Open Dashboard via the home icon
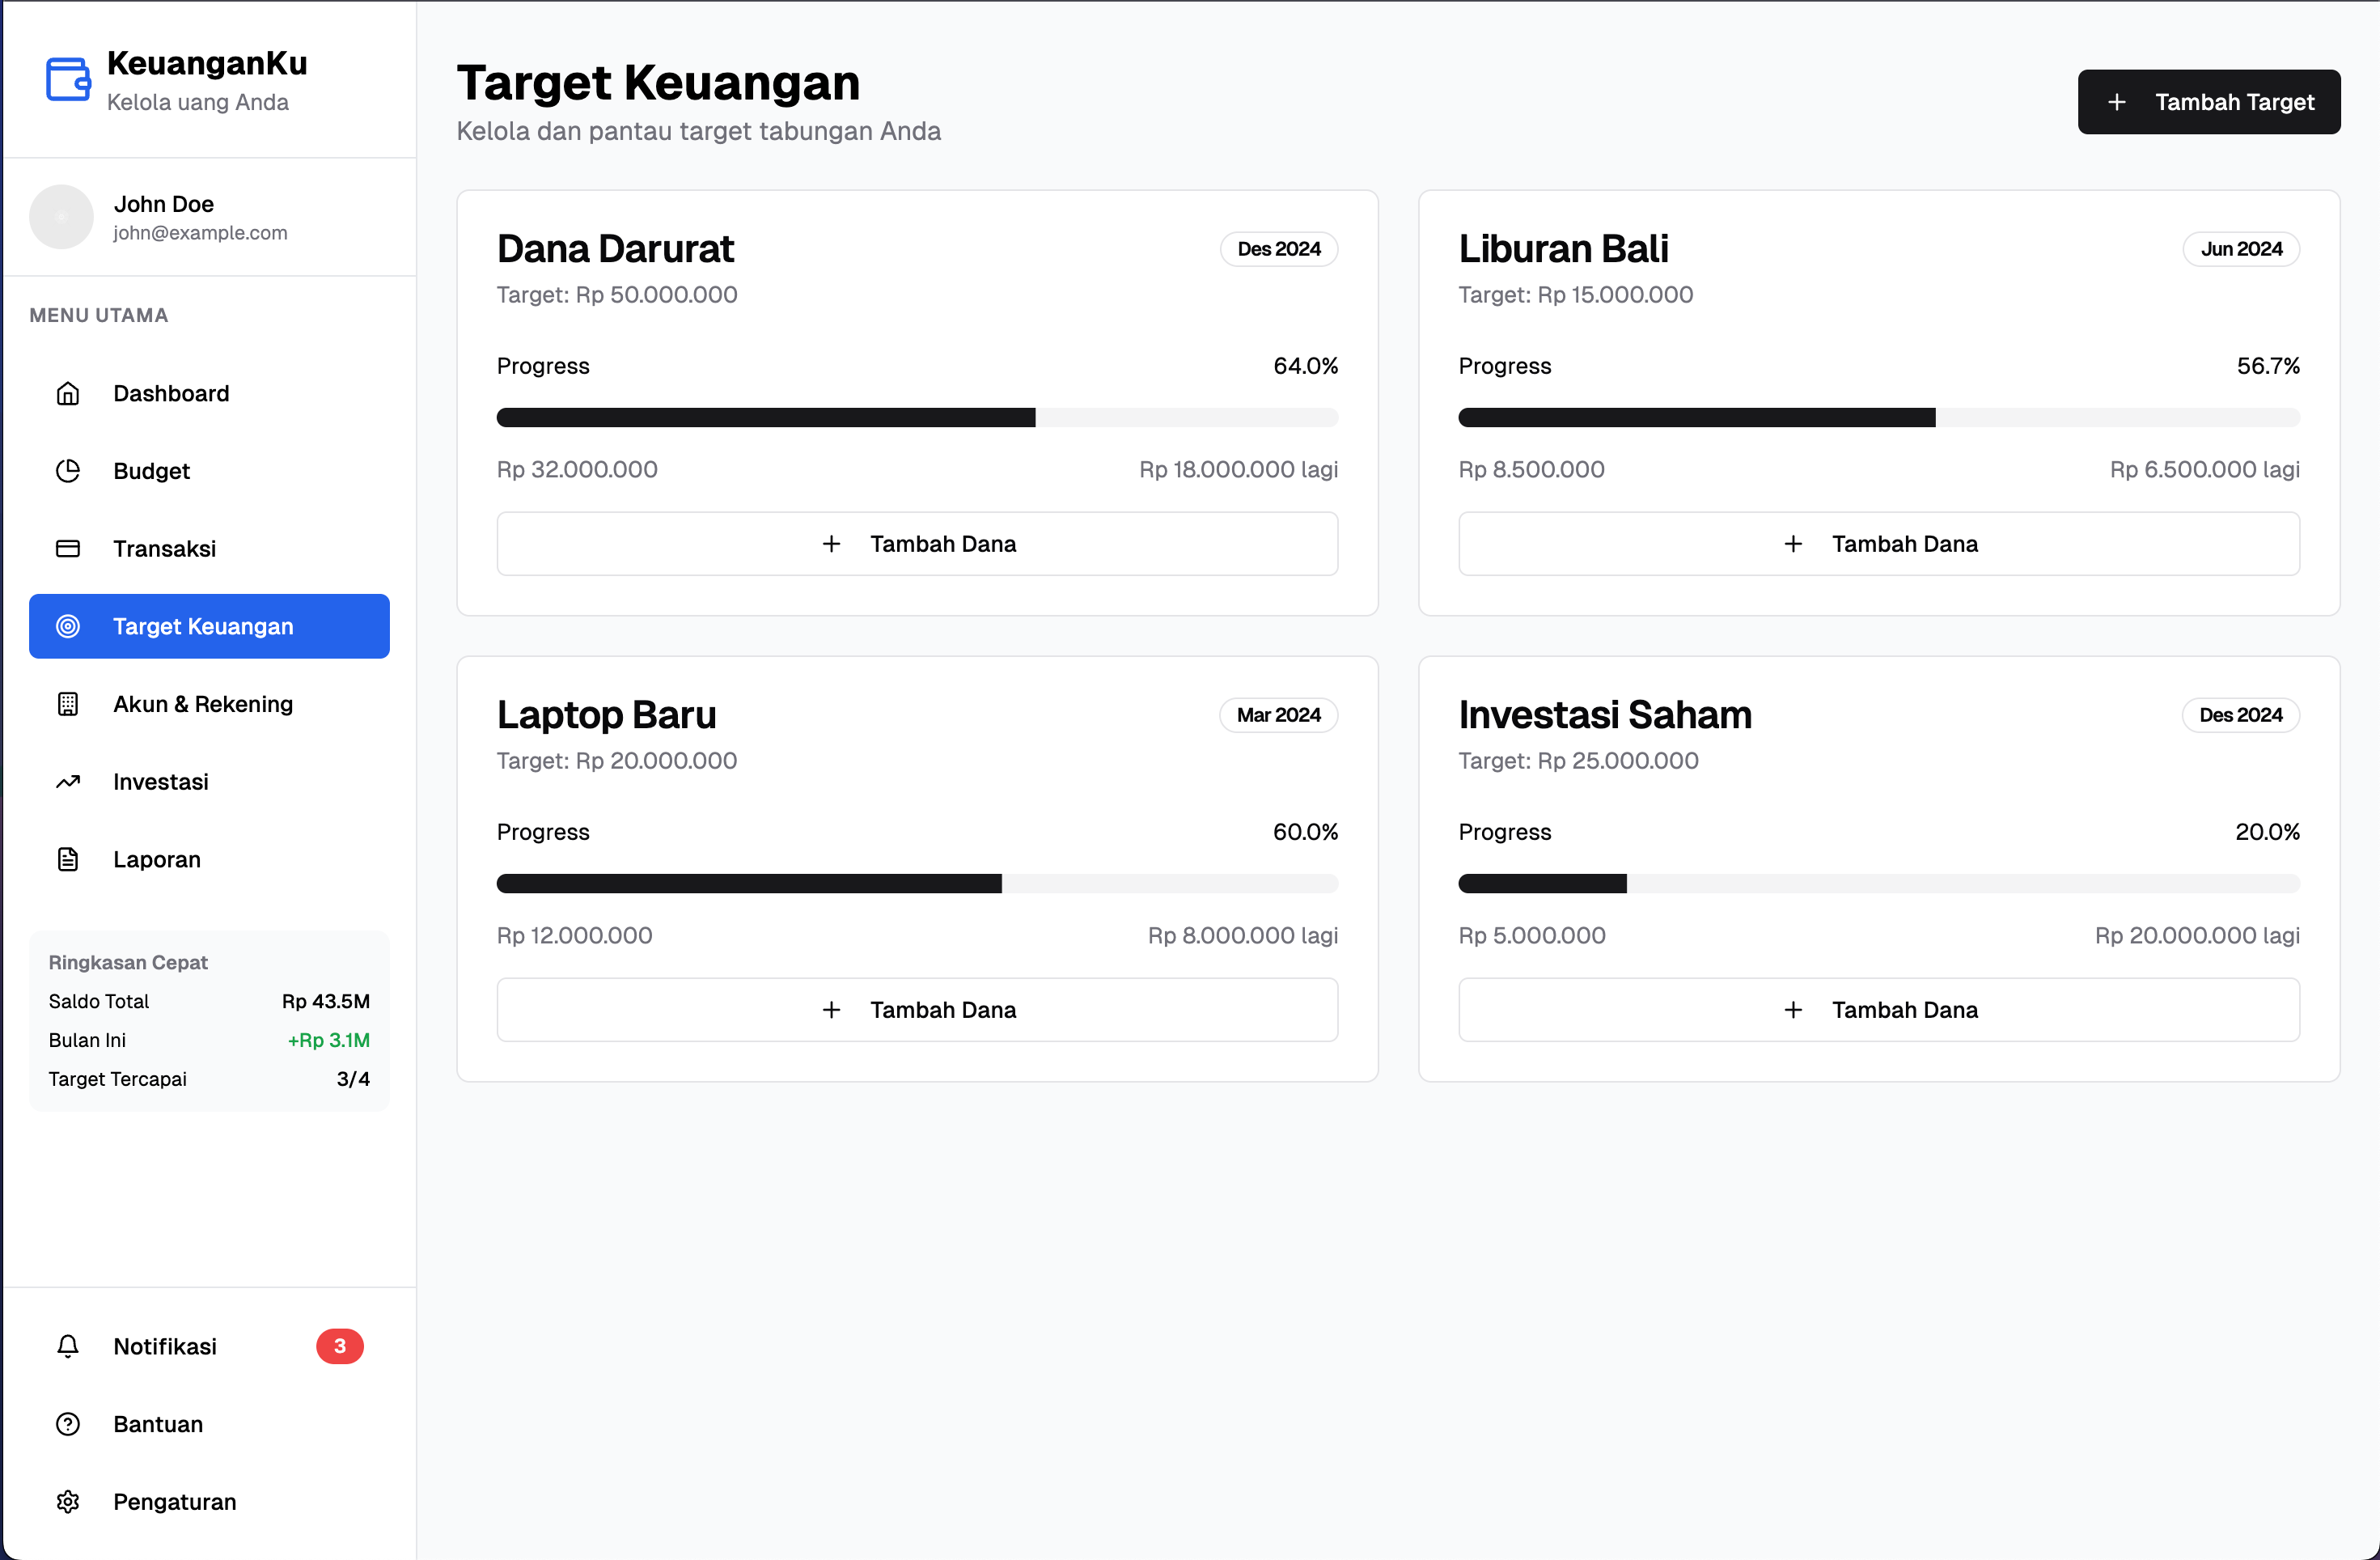The width and height of the screenshot is (2380, 1560). pyautogui.click(x=68, y=393)
